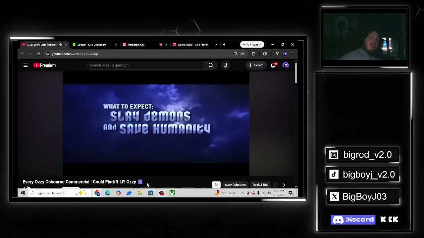Open the weather widget showing 77°F Clear
This screenshot has width=424, height=238.
click(225, 193)
